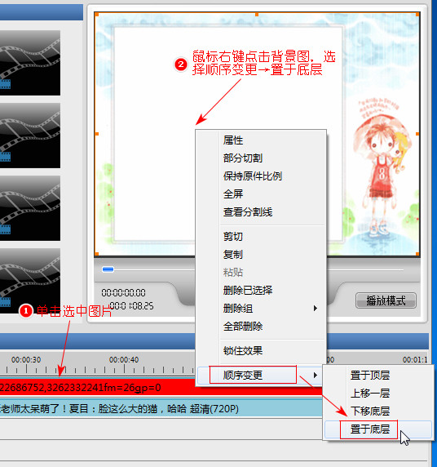Viewport: 437px width, 467px height.
Task: Select 保持原件比例 option
Action: point(252,176)
